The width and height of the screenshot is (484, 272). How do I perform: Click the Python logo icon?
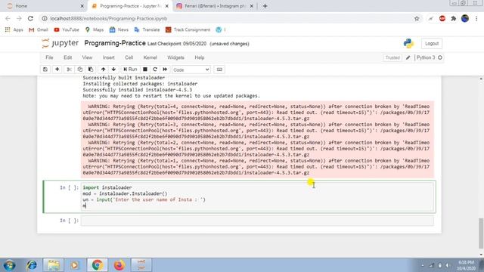[408, 44]
